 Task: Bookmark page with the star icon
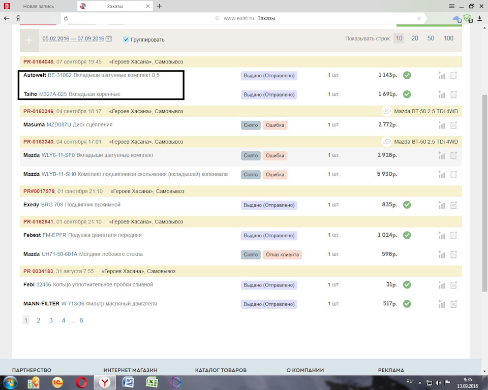tap(419, 18)
